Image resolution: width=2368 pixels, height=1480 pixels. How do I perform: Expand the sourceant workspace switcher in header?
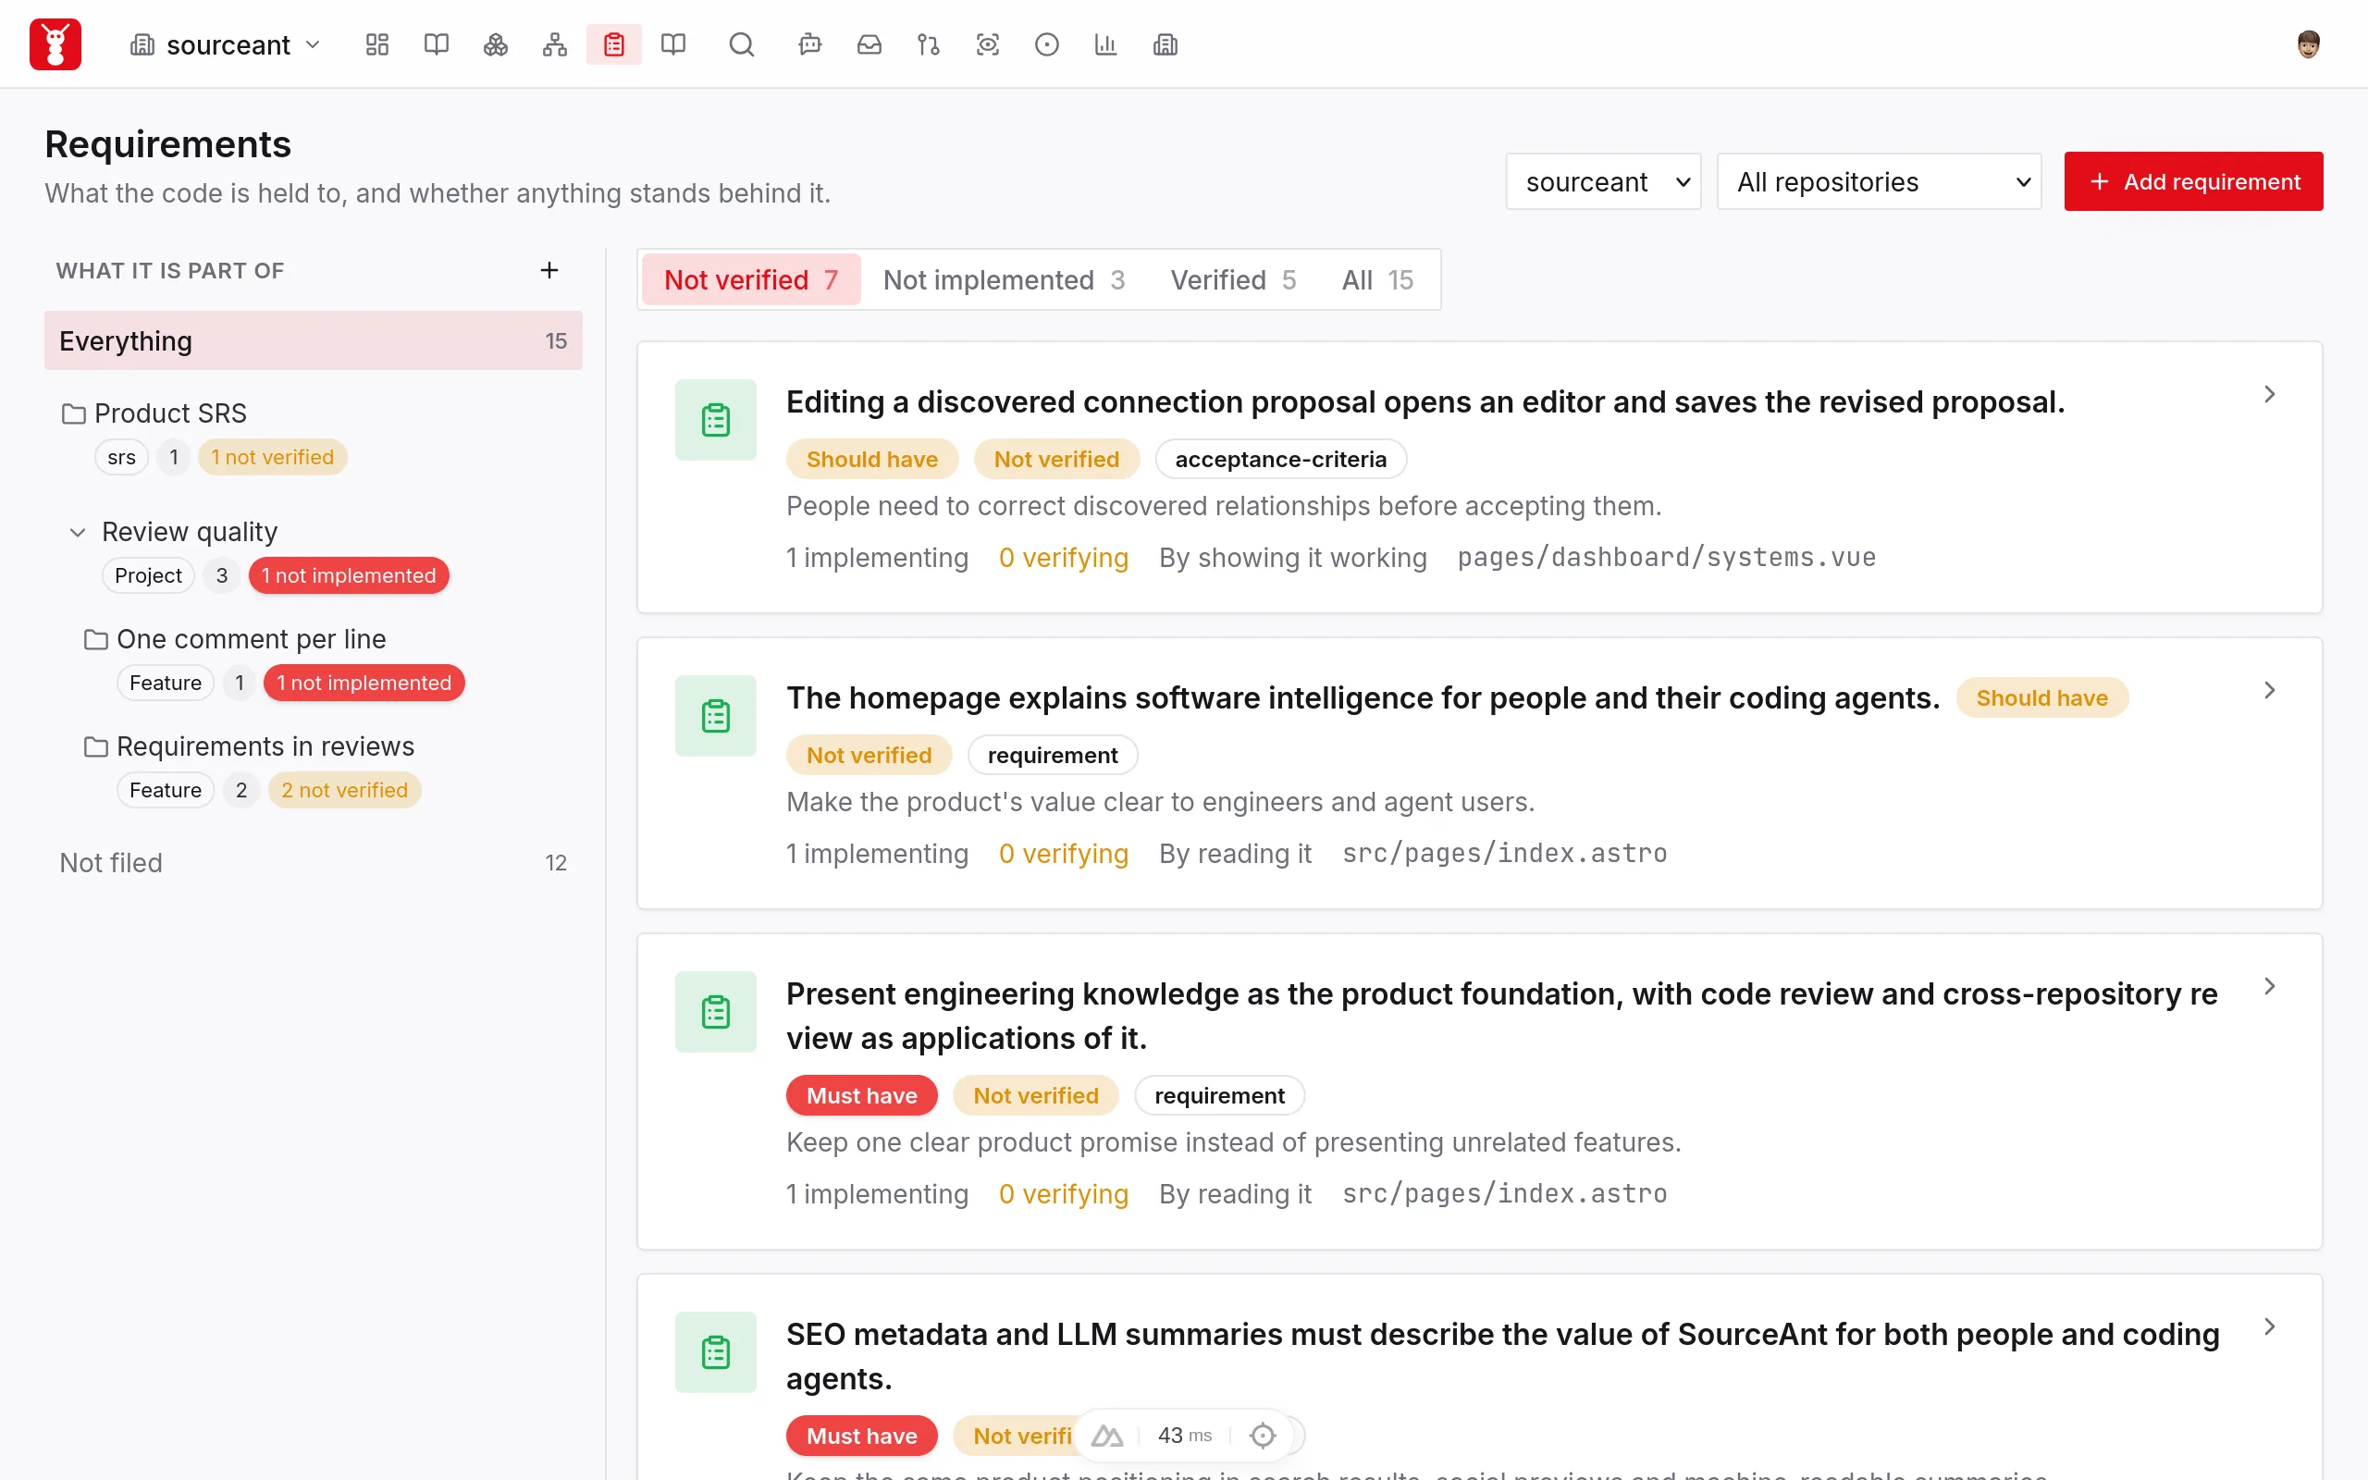coord(226,45)
